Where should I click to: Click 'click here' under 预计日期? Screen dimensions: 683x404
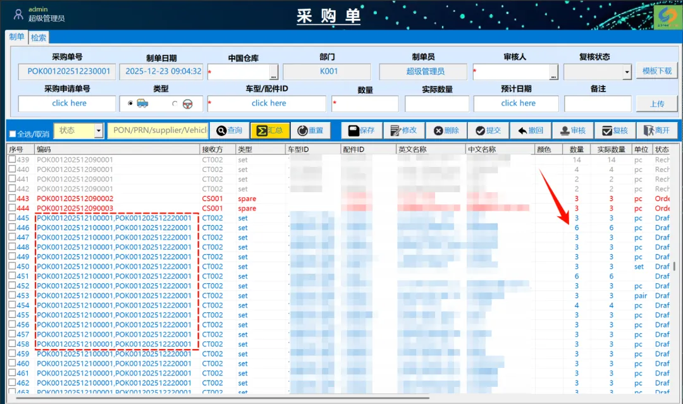pos(518,103)
